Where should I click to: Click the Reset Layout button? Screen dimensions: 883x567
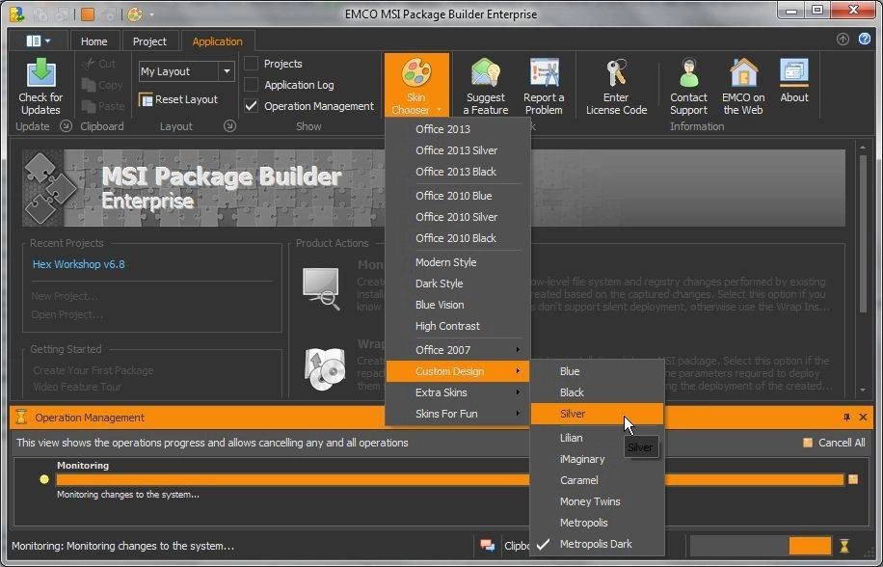click(x=178, y=99)
